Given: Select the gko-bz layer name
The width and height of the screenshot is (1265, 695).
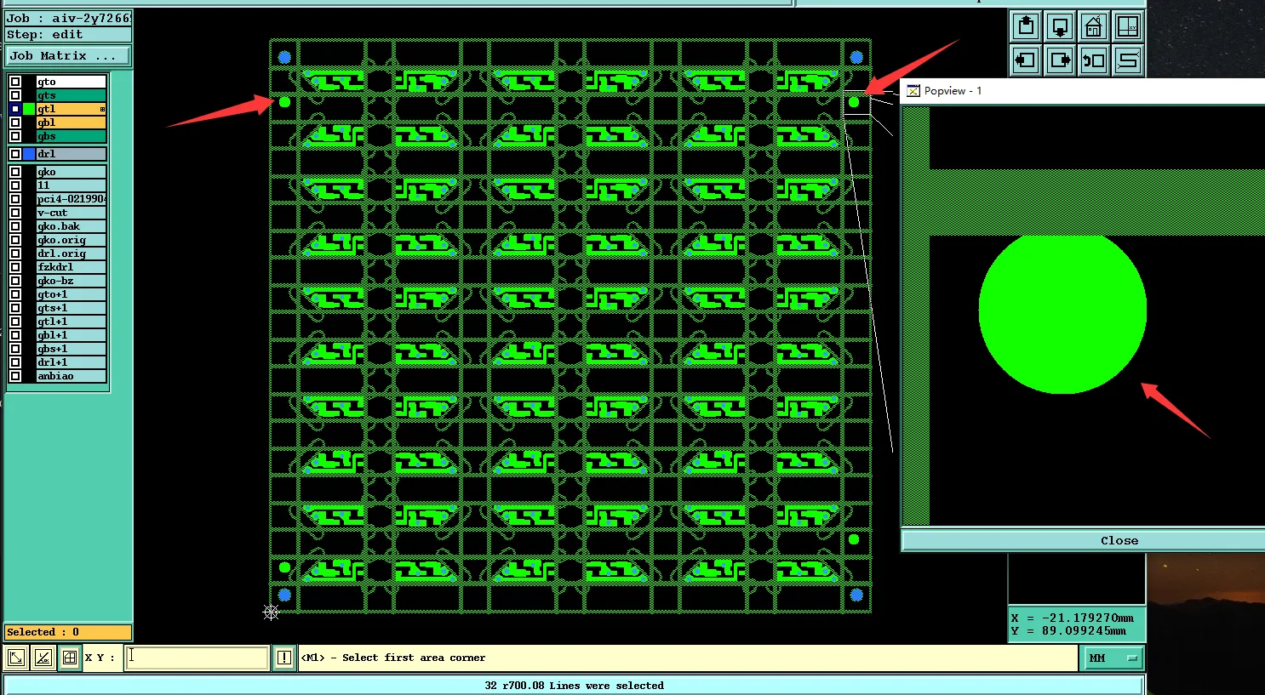Looking at the screenshot, I should (x=72, y=281).
